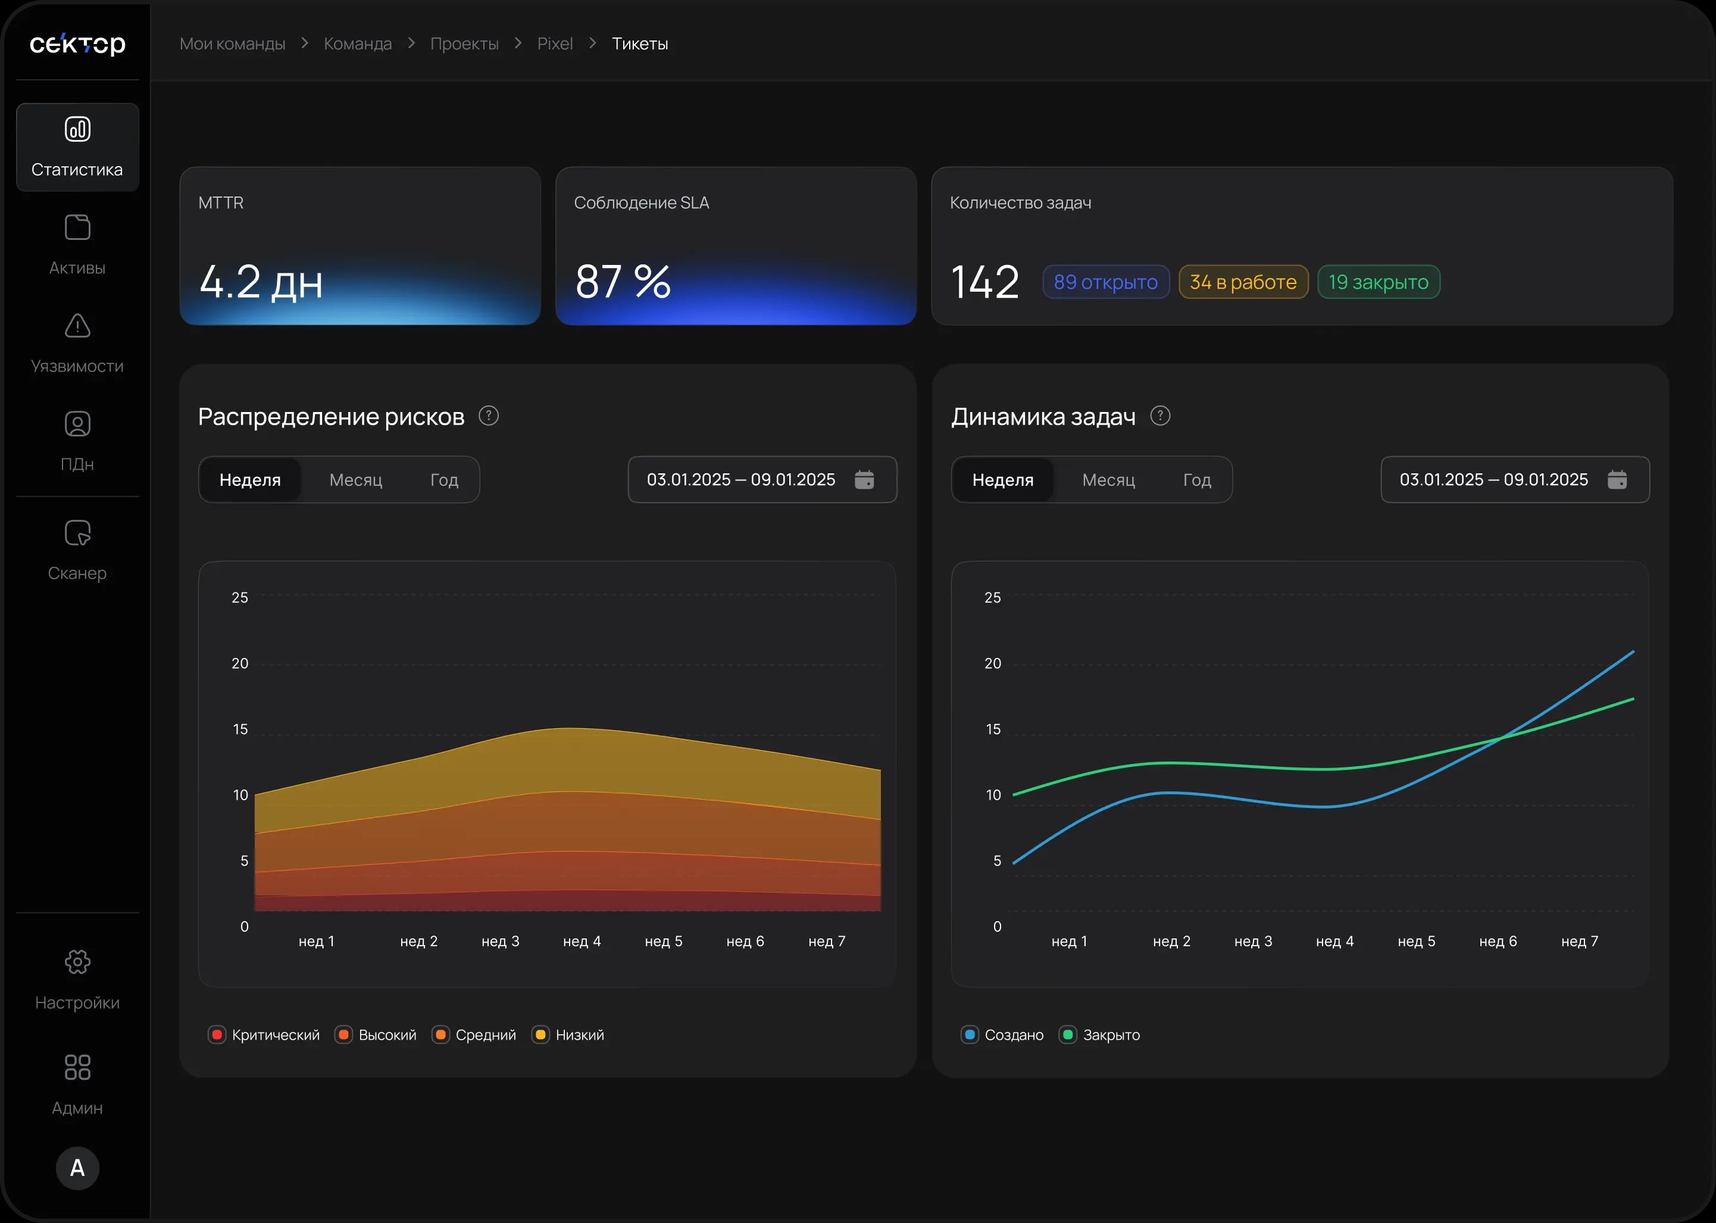Screen dimensions: 1716x1223
Task: Switch risk chart to Месяц
Action: [356, 480]
